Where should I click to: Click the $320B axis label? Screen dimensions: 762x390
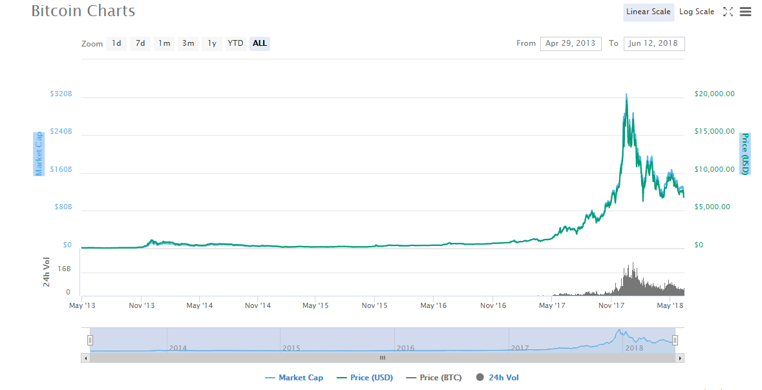click(x=61, y=94)
